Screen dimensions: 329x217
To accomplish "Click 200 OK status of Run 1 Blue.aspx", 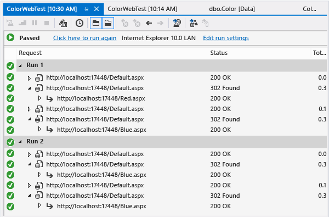I will click(220, 130).
